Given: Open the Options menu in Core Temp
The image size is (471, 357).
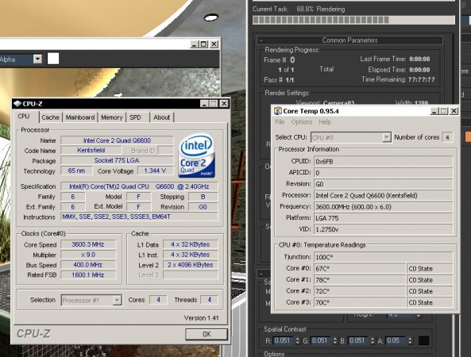Looking at the screenshot, I should [302, 122].
